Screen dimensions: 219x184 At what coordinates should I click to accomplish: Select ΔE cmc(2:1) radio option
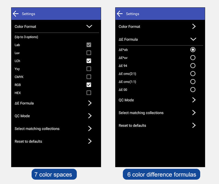(x=193, y=73)
